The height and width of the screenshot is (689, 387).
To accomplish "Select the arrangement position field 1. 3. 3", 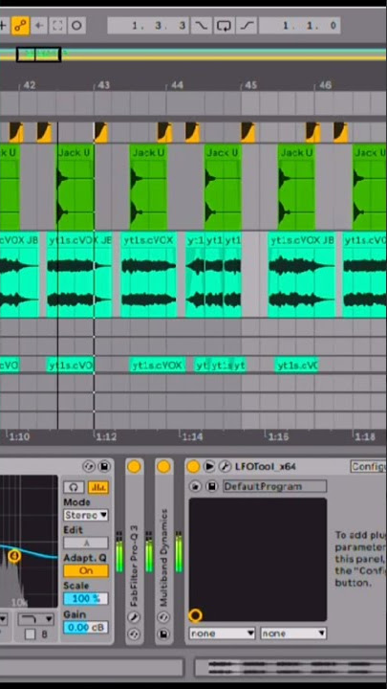I will coord(148,26).
